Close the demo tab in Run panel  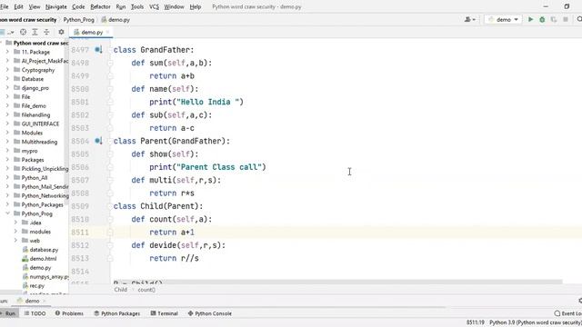coord(45,301)
